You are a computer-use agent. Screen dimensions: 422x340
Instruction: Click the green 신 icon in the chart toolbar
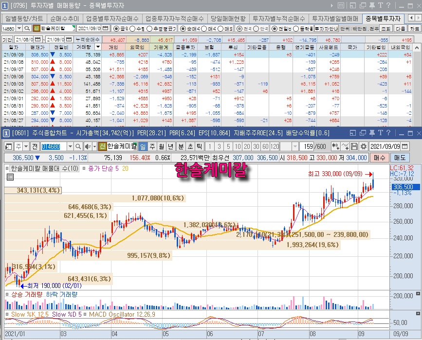point(102,146)
